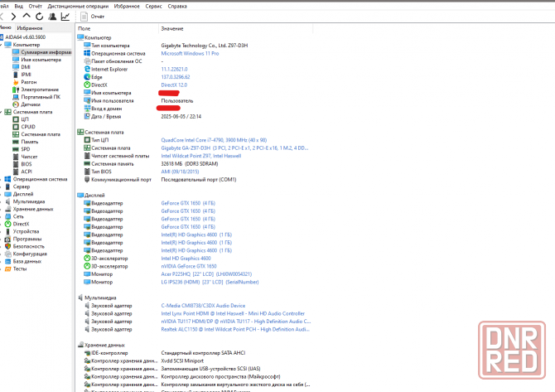The image size is (555, 392).
Task: Click Realtek ALC1150 audio adapter link
Action: pyautogui.click(x=235, y=329)
